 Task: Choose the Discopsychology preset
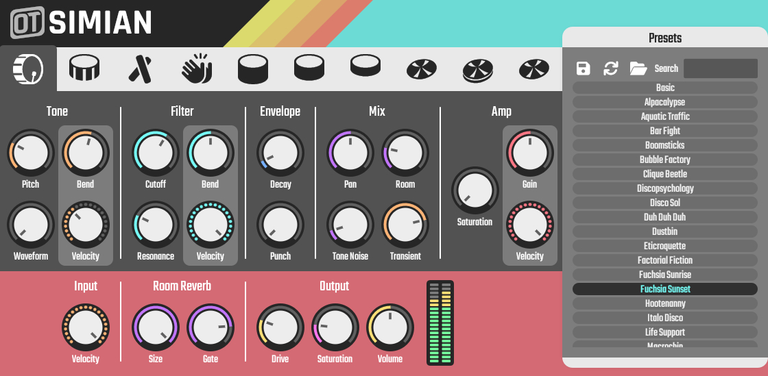665,188
